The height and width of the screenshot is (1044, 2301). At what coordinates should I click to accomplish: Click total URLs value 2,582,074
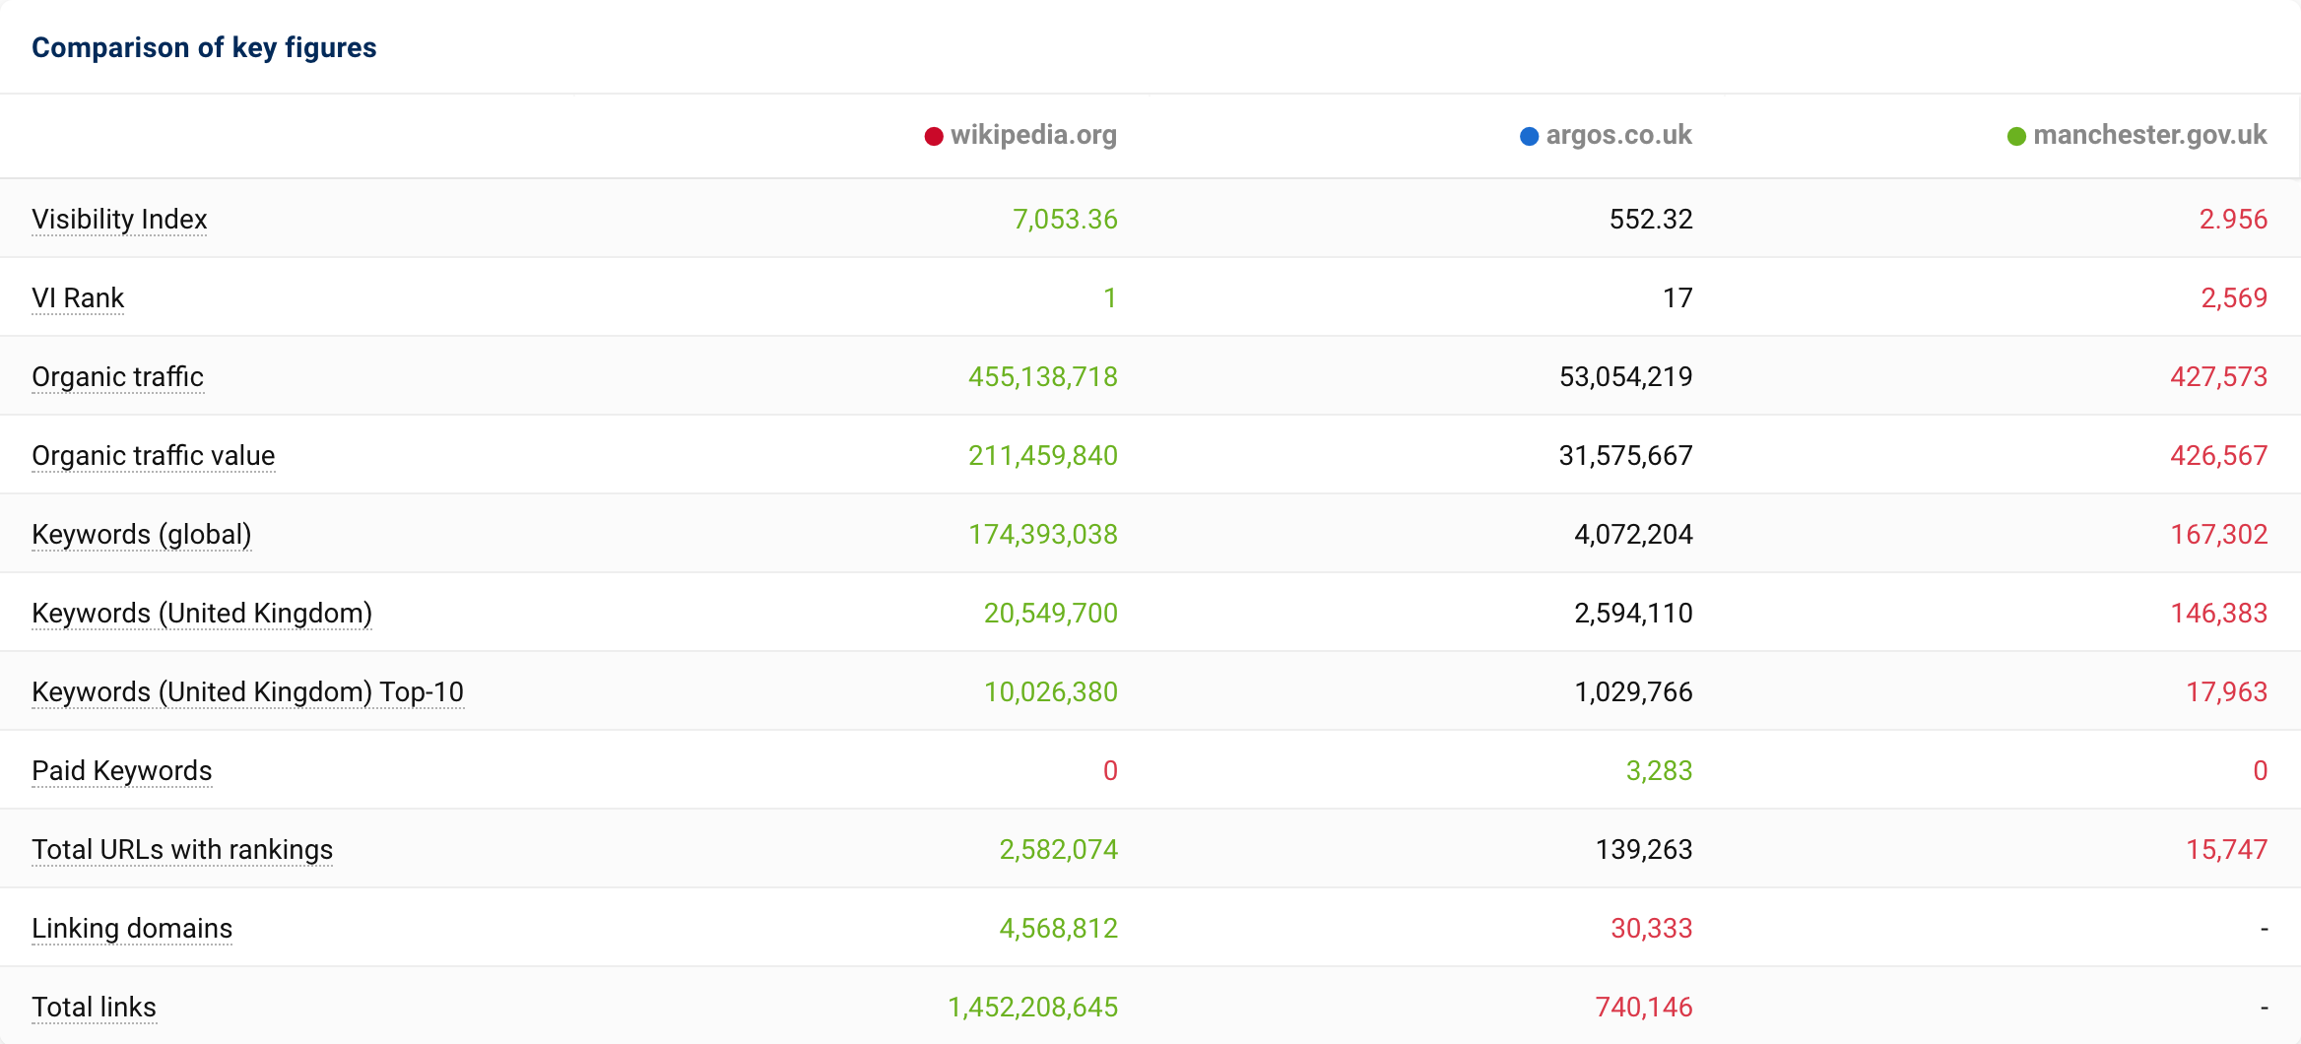coord(1058,849)
